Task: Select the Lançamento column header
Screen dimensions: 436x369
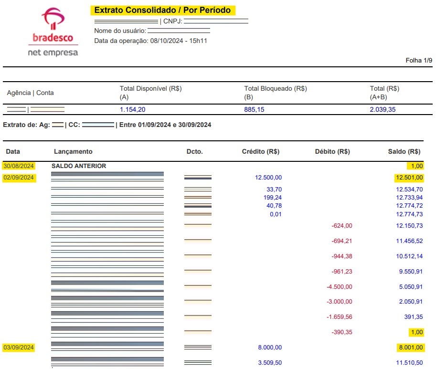Action: click(x=73, y=151)
